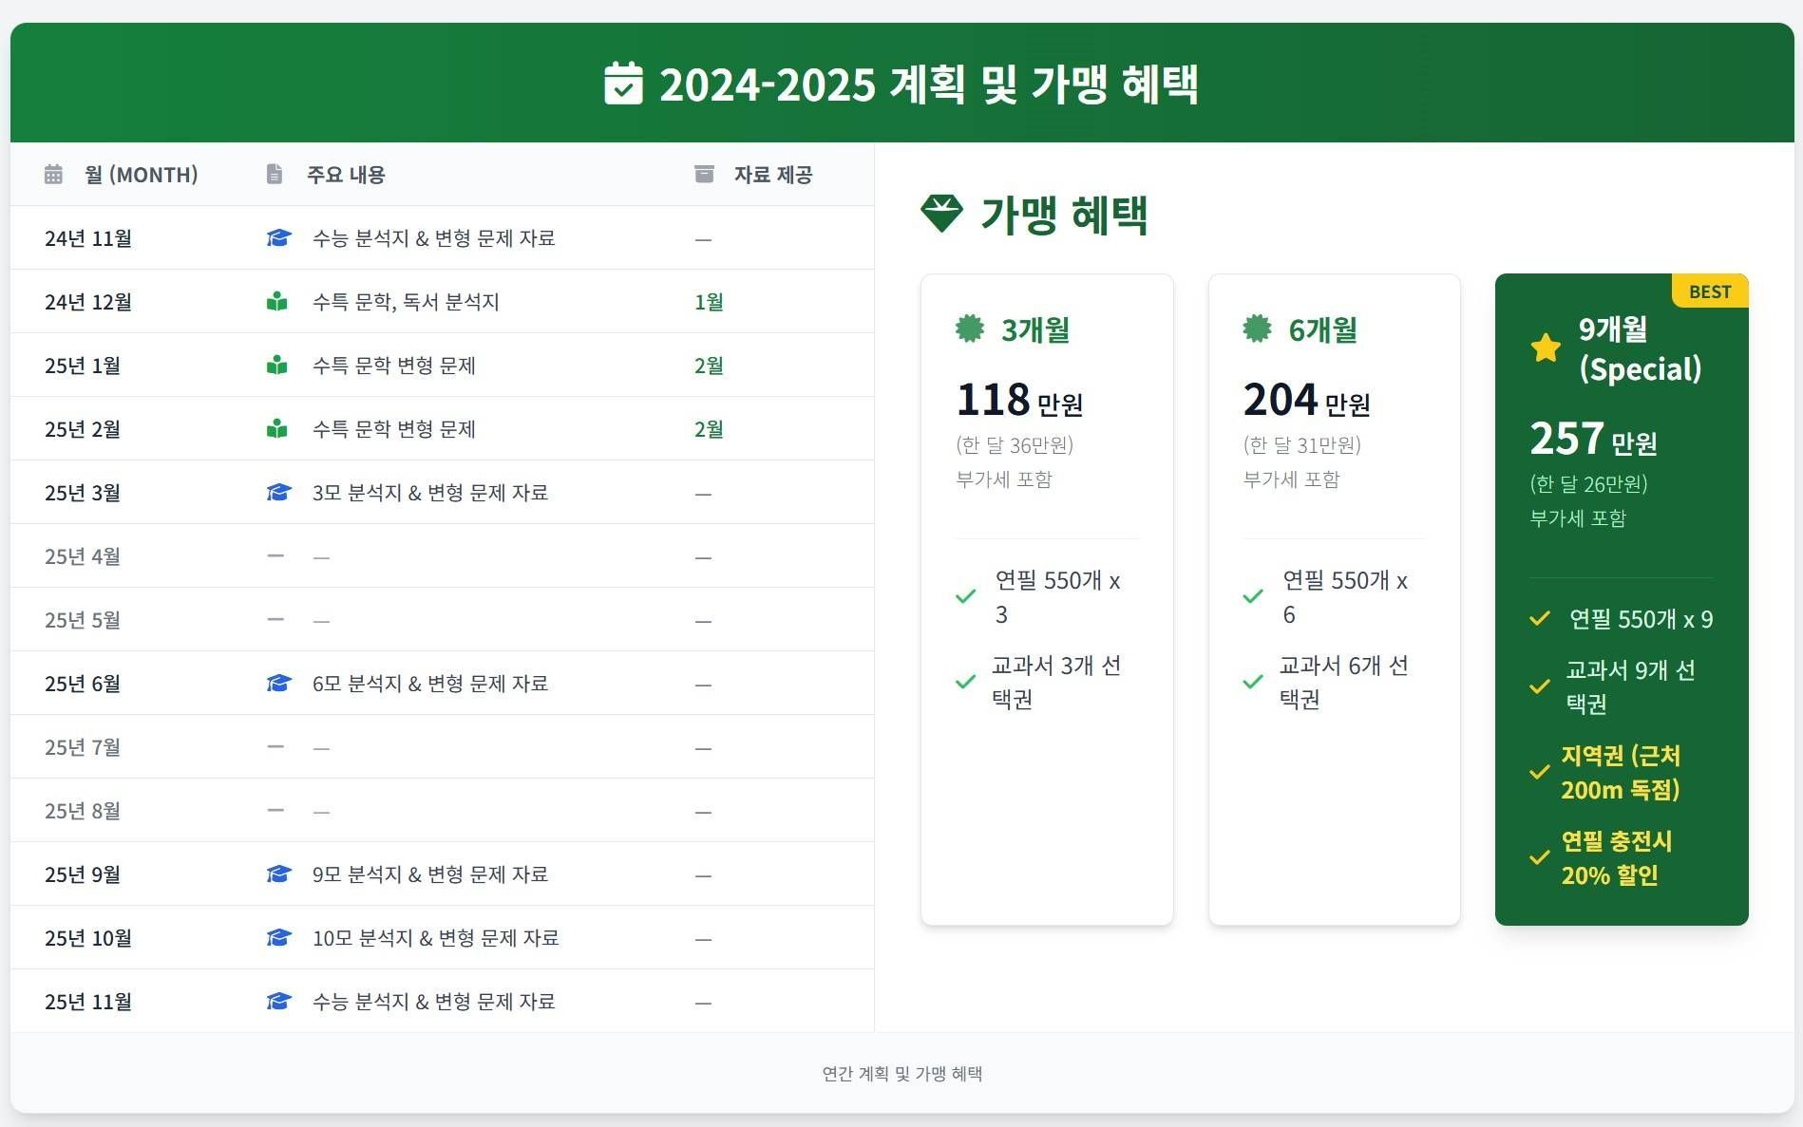Click the 연간 계획 및 가맹 혜택 footer caption
Screen dimensions: 1803x1127
pyautogui.click(x=901, y=1074)
